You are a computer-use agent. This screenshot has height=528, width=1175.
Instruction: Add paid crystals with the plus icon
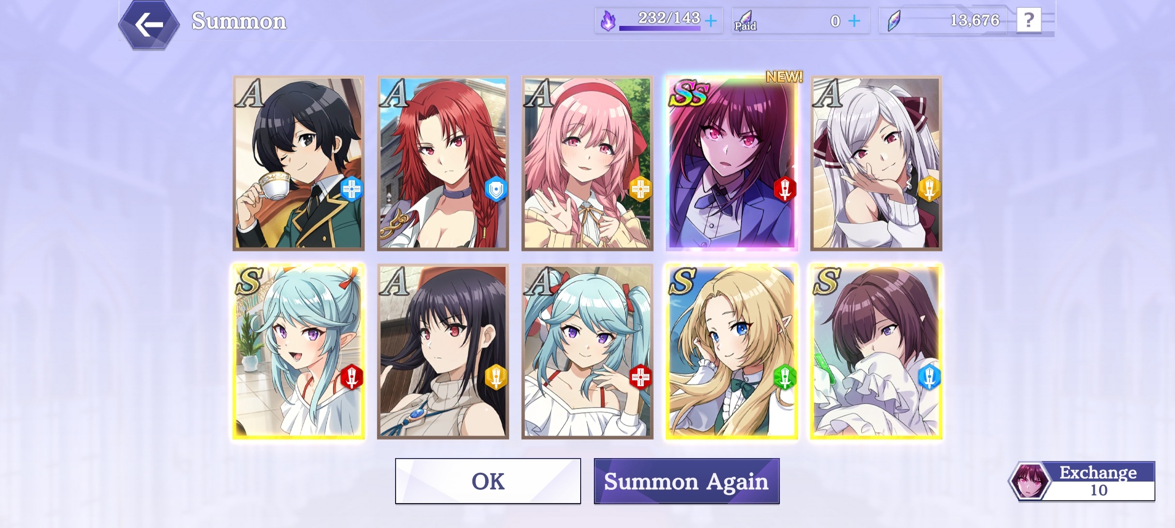[854, 21]
